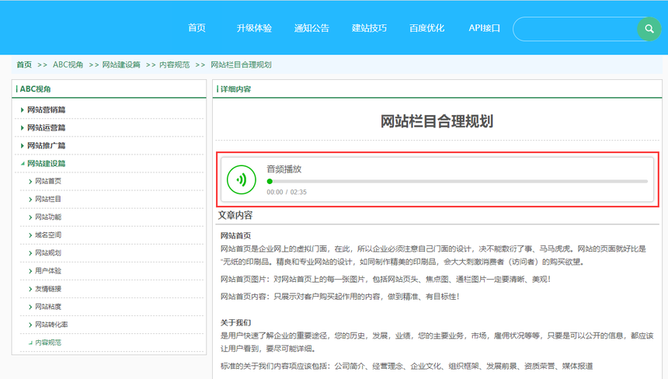Click the ABC视角 sidebar panel header
This screenshot has height=379, width=668.
(x=36, y=89)
